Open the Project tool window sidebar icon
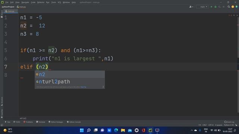This screenshot has width=239, height=134. pyautogui.click(x=1, y=14)
